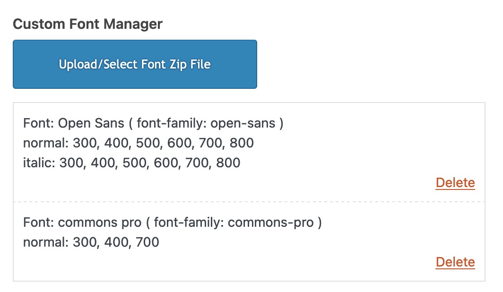The image size is (503, 292).
Task: Select the Font: Open Sans title line
Action: [153, 123]
